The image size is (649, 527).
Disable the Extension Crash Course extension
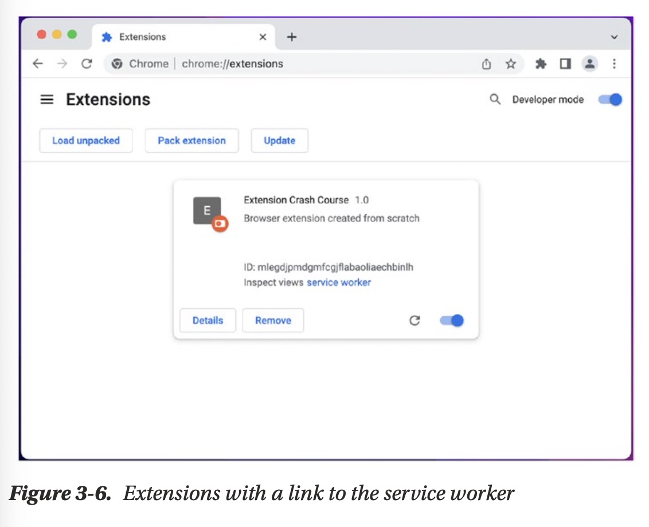coord(452,321)
